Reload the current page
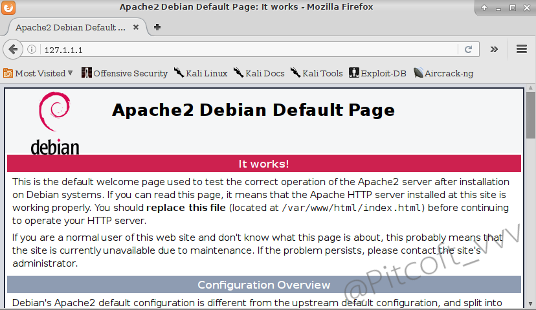This screenshot has height=310, width=536. [x=468, y=50]
